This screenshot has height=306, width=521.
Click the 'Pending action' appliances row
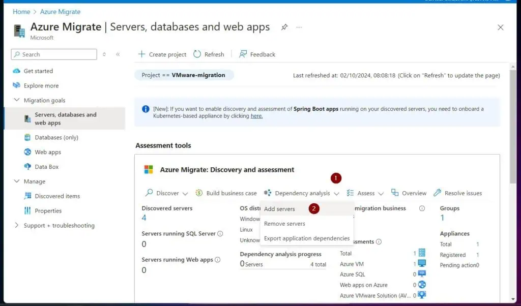pos(459,265)
